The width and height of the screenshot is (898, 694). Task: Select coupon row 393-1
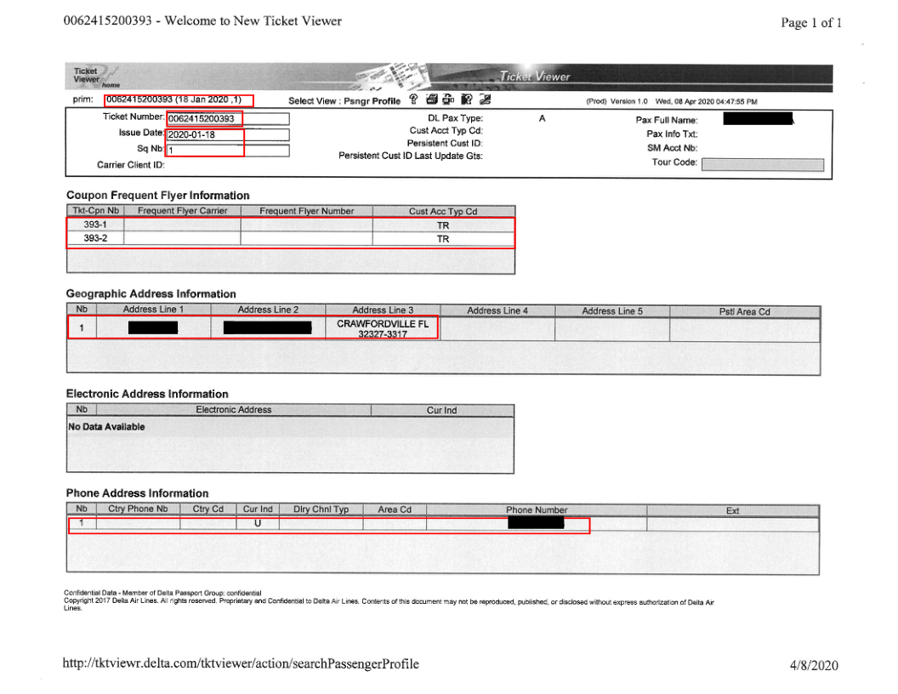[x=290, y=225]
